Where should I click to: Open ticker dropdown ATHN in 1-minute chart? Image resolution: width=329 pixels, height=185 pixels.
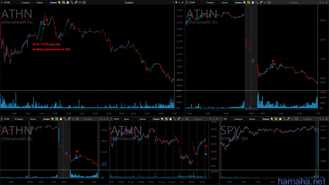[x=11, y=2]
